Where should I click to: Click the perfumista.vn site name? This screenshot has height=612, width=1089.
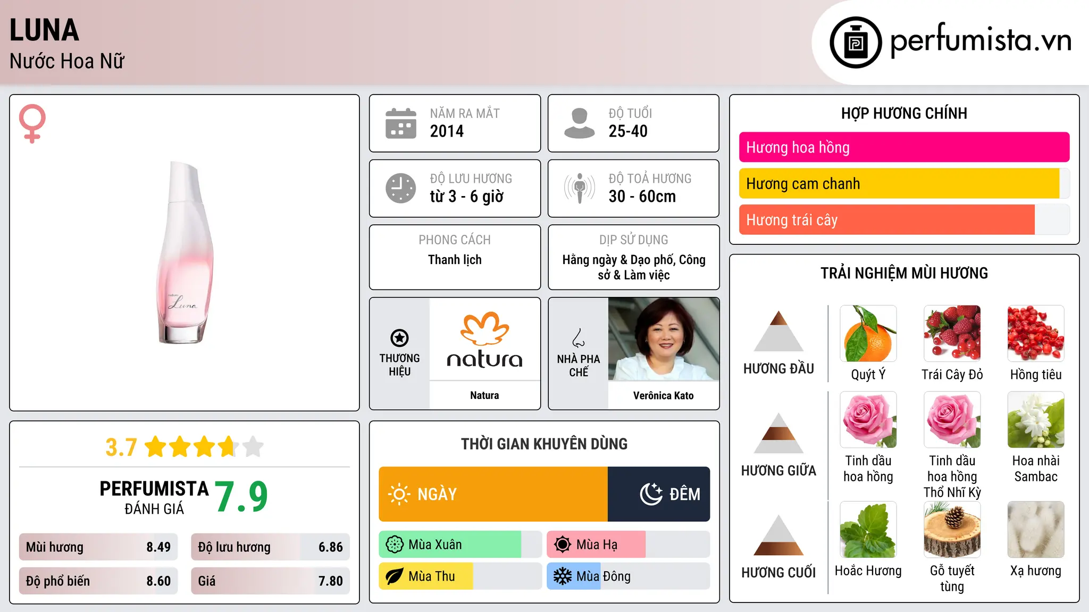point(981,41)
